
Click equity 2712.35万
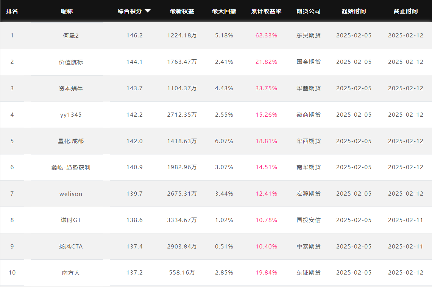click(182, 115)
